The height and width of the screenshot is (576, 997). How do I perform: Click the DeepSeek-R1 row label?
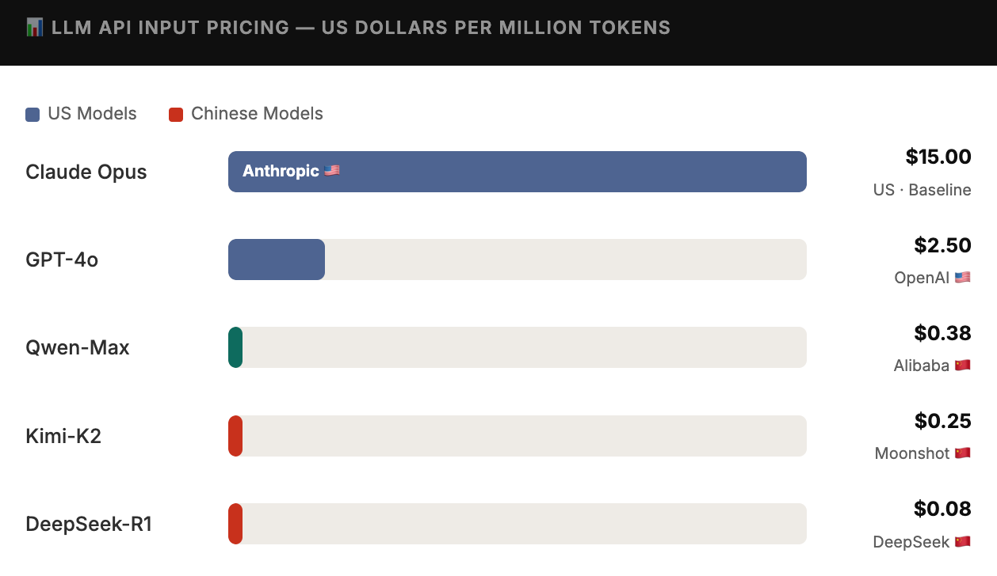pos(89,524)
